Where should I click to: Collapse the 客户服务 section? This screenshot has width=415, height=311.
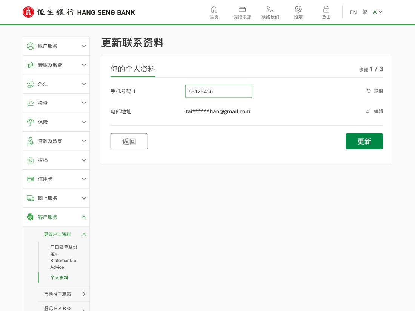click(x=84, y=217)
